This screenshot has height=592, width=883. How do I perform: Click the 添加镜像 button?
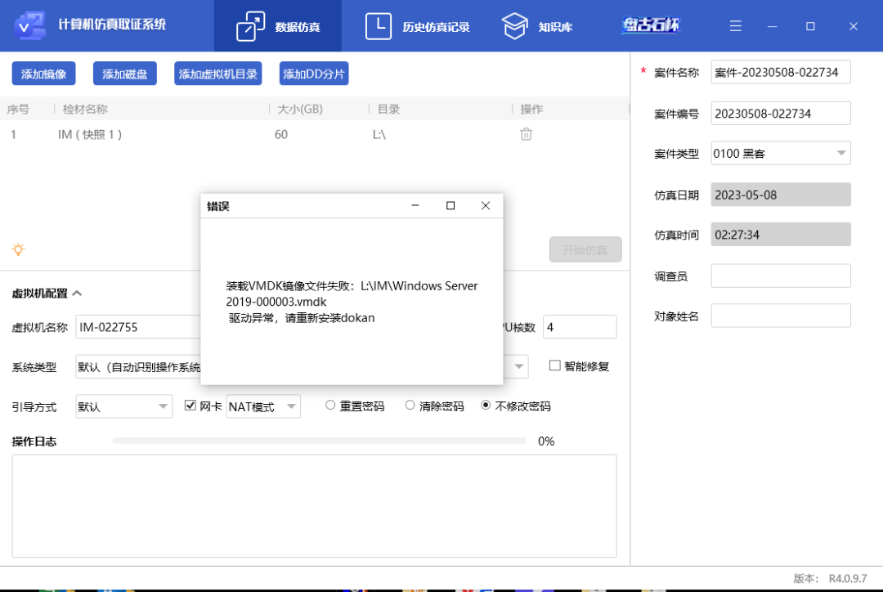pos(43,74)
